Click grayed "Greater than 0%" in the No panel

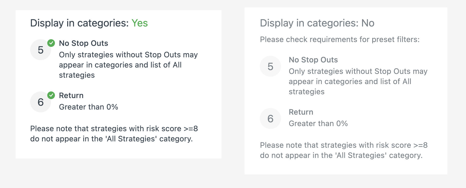[318, 124]
